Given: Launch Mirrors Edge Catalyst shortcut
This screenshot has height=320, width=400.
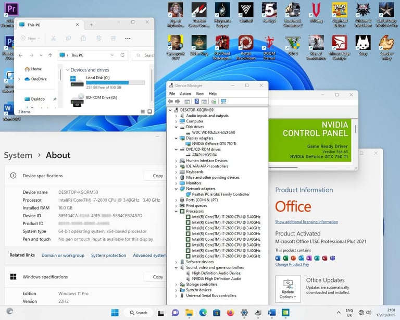Looking at the screenshot, I should pyautogui.click(x=340, y=47).
